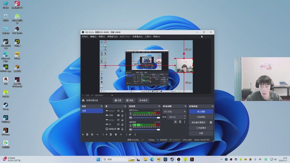This screenshot has width=290, height=163.
Task: Pop out the 场景 dock panel
Action: [x=101, y=106]
